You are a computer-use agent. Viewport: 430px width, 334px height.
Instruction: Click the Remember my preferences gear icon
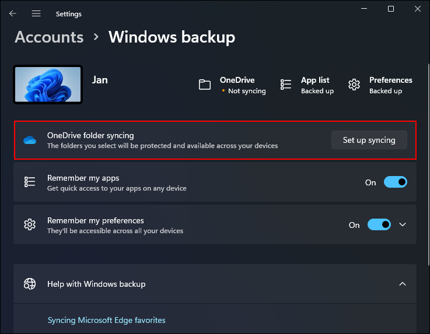[x=30, y=225]
